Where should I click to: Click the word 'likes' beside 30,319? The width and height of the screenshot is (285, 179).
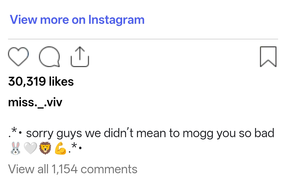click(61, 81)
